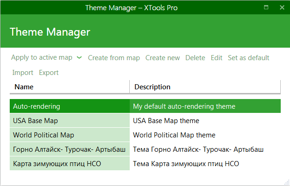This screenshot has height=186, width=290.
Task: Delete the selected theme
Action: [x=195, y=58]
